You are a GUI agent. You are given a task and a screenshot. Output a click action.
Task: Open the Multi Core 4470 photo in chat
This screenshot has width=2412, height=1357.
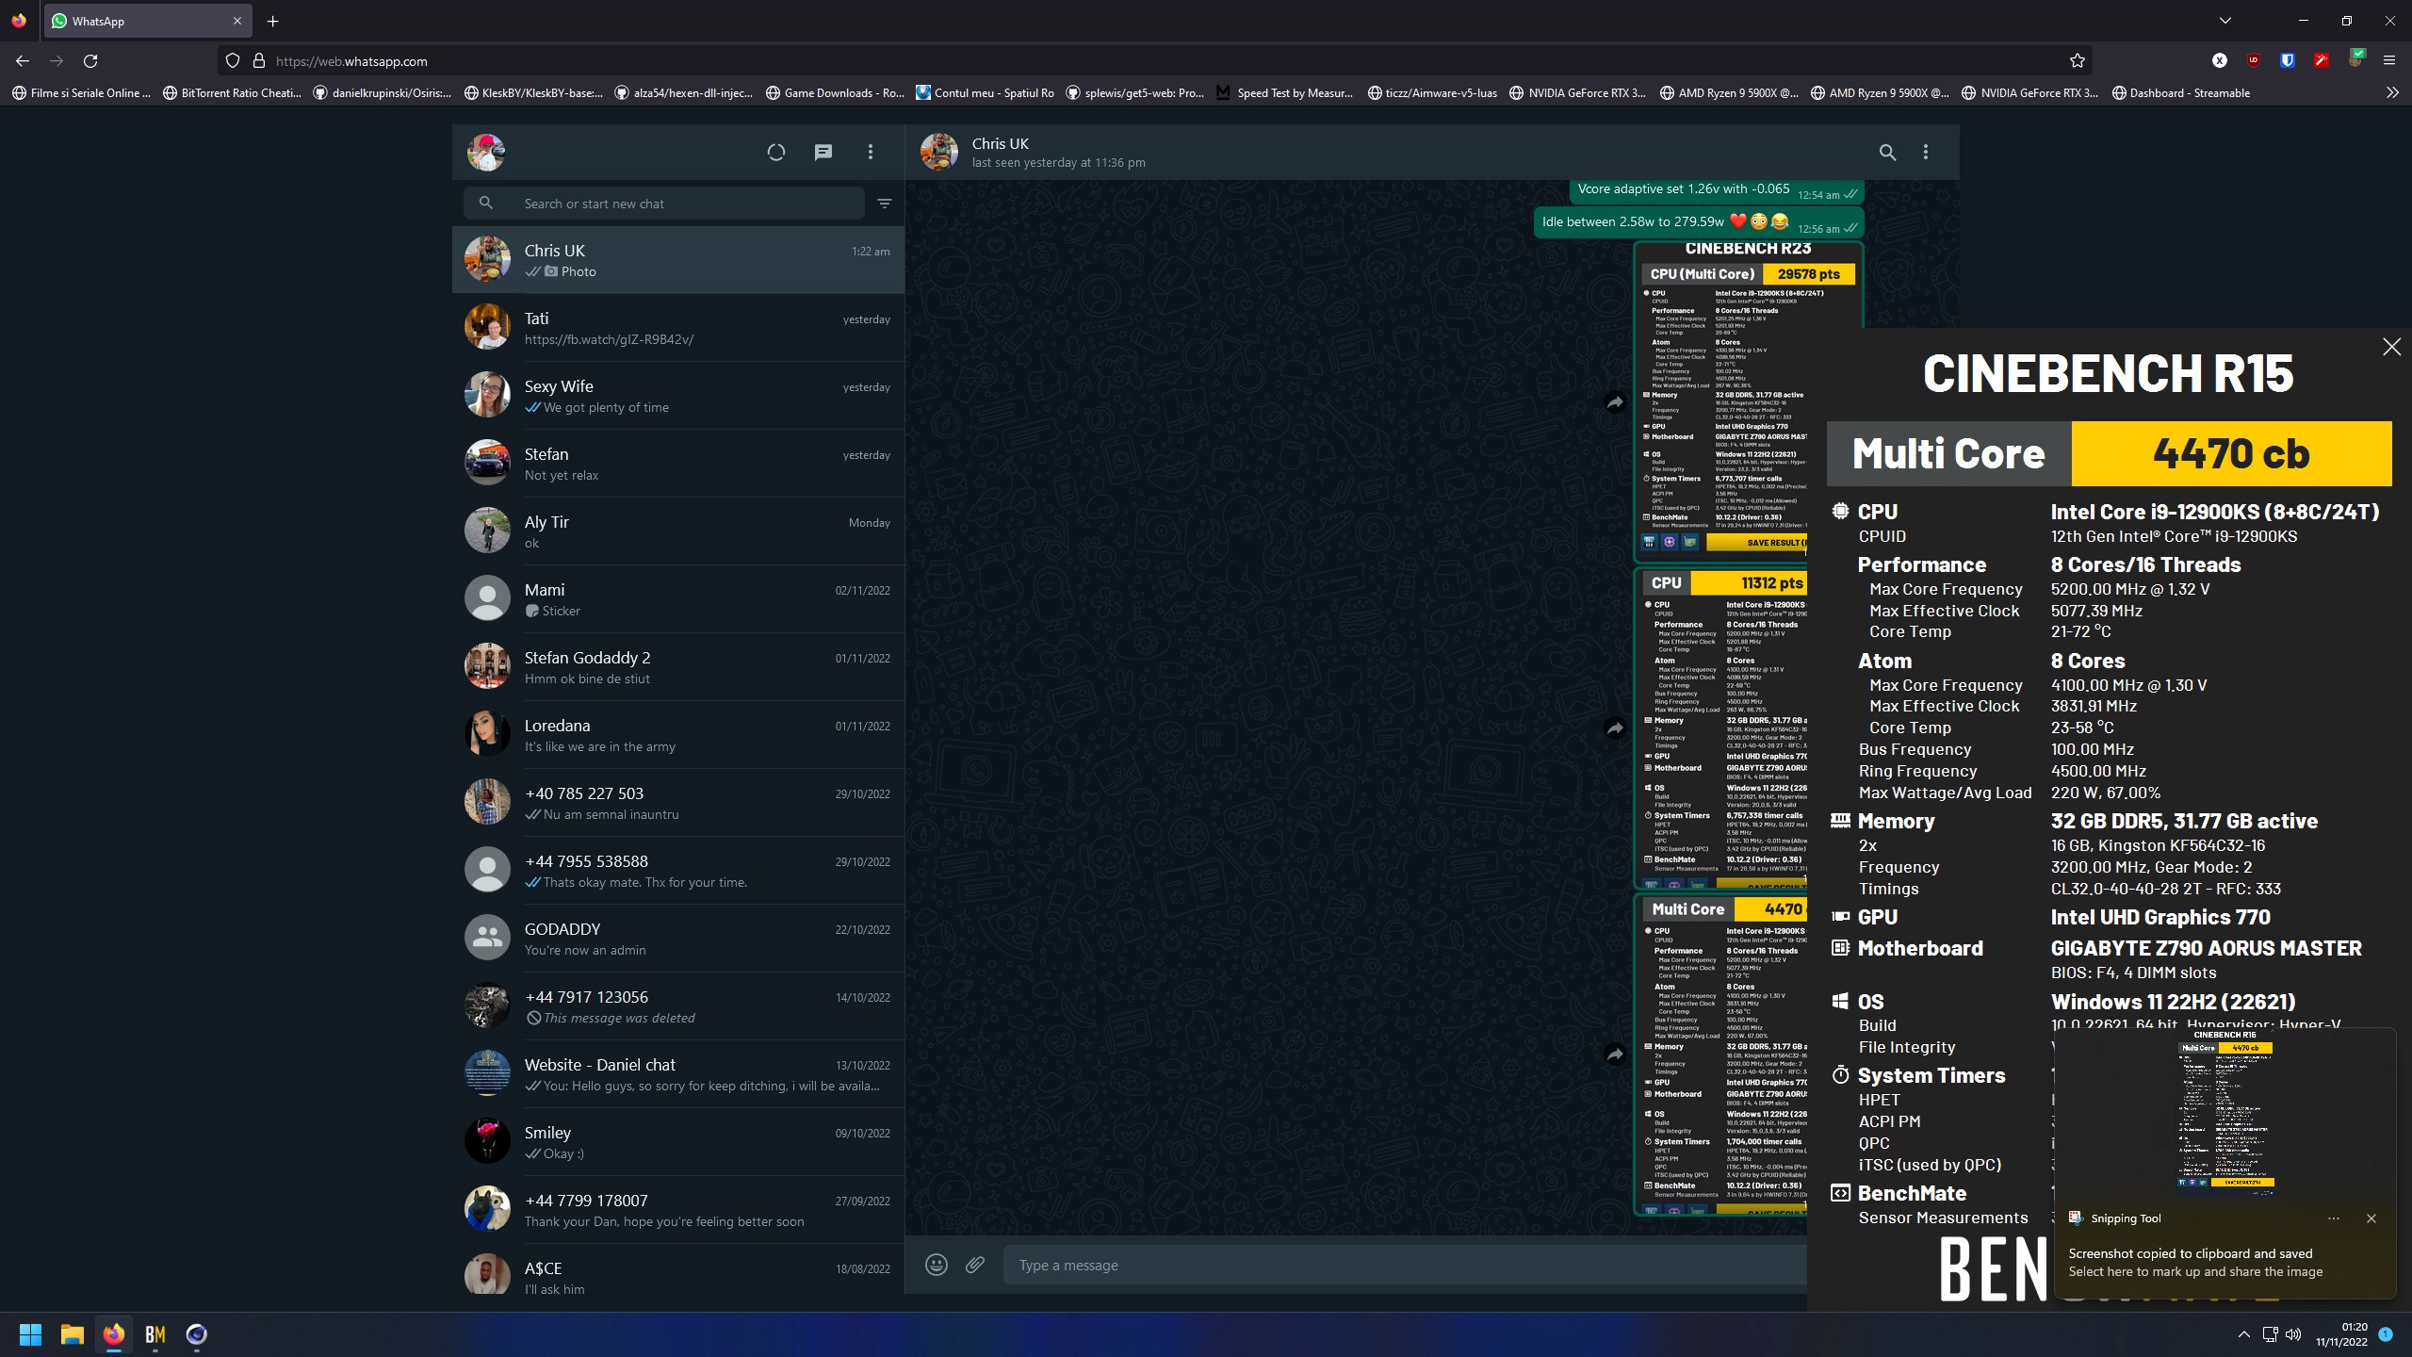(x=1721, y=1054)
